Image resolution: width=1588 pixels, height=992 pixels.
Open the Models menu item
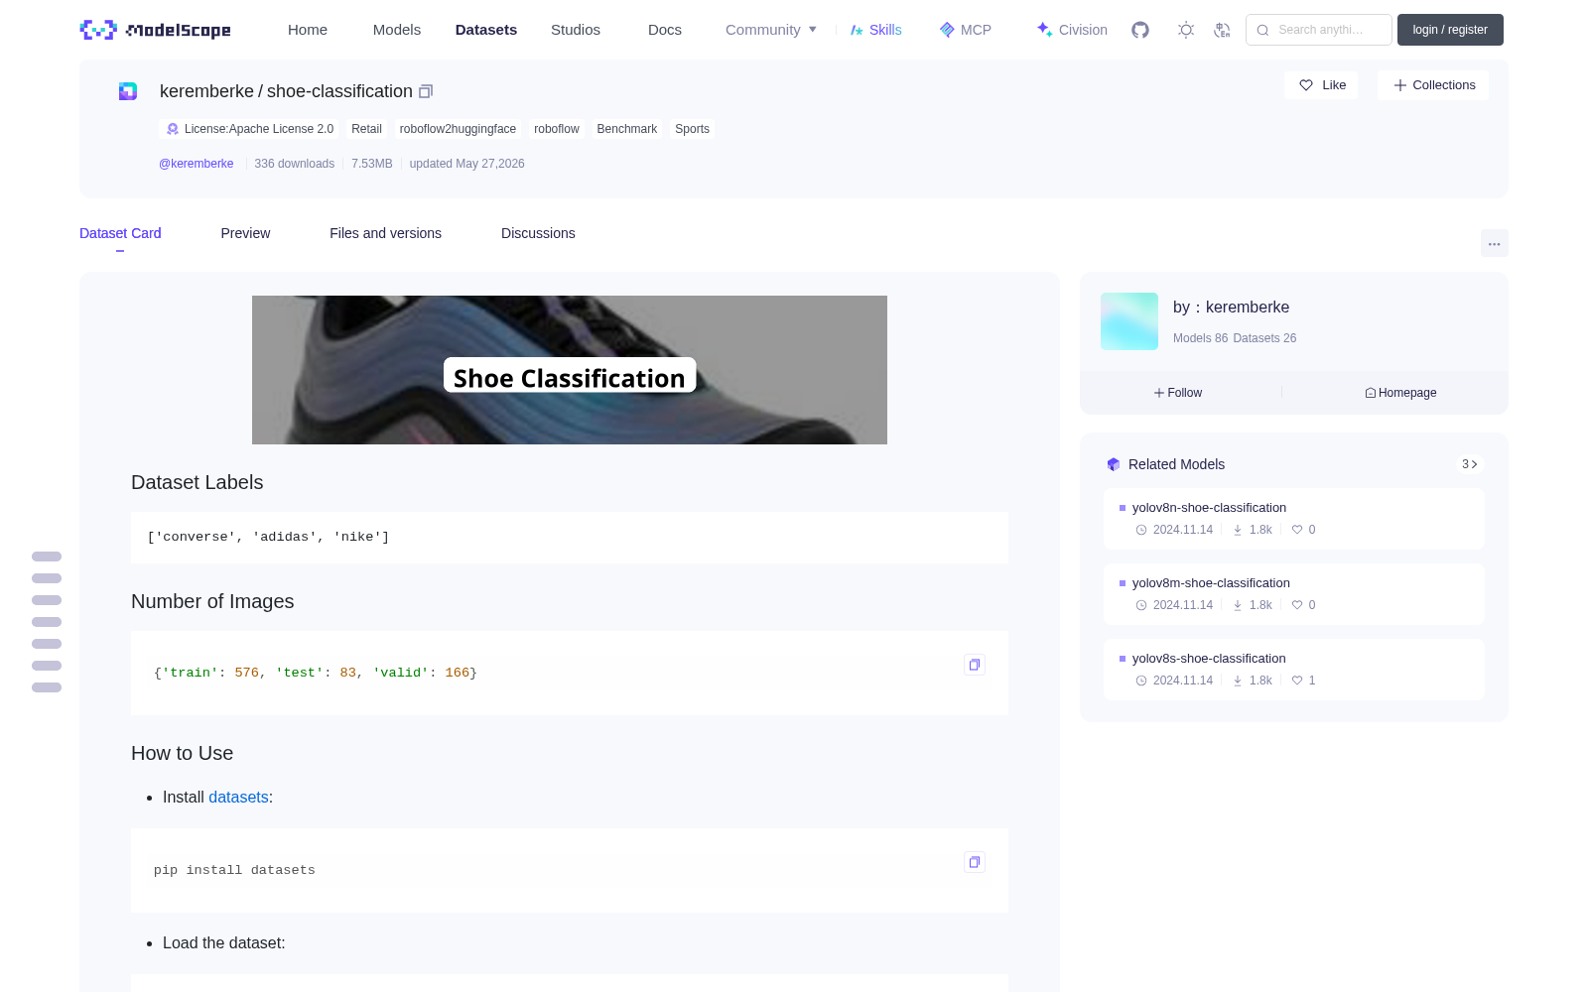tap(397, 30)
